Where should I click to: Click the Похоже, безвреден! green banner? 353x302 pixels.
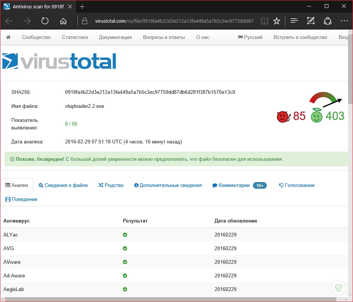(176, 159)
